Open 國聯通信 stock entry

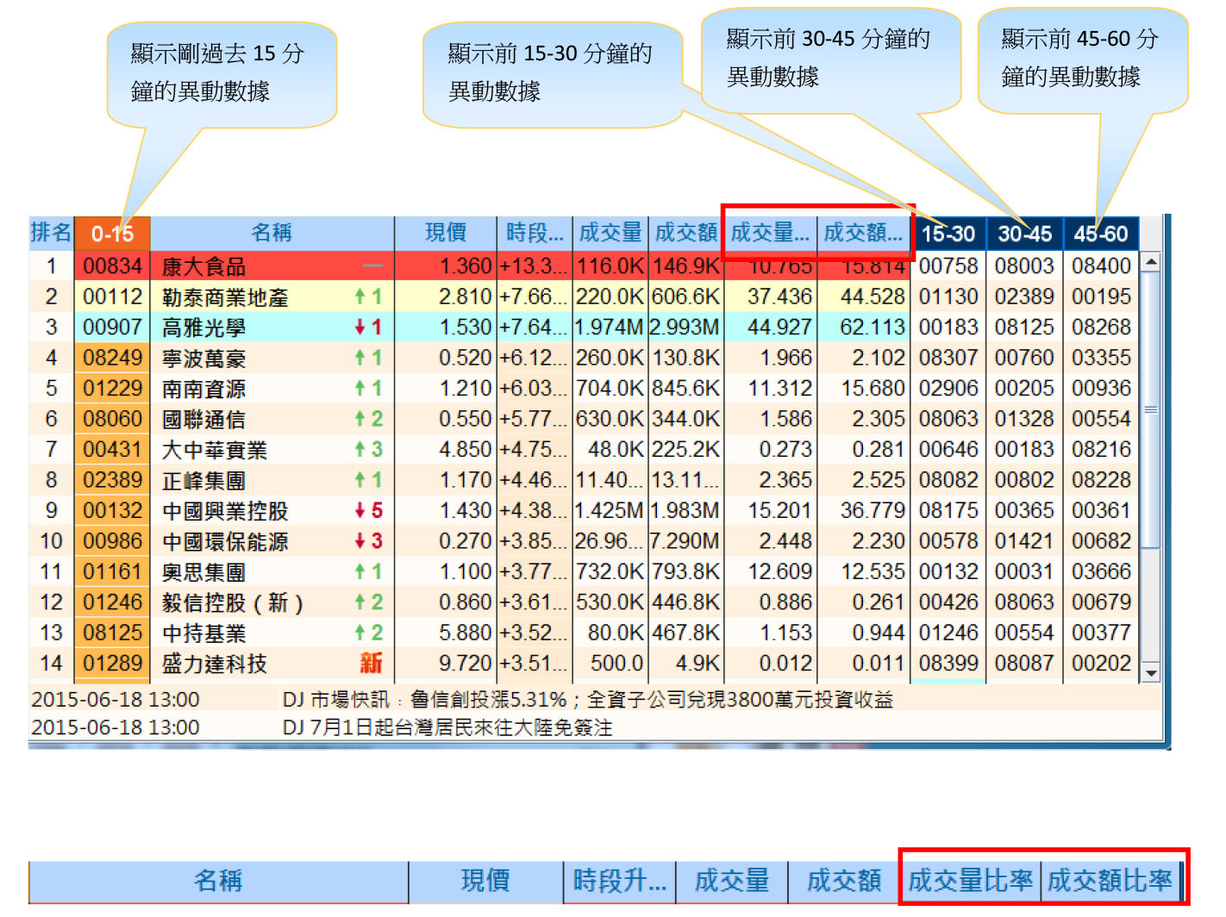point(204,420)
